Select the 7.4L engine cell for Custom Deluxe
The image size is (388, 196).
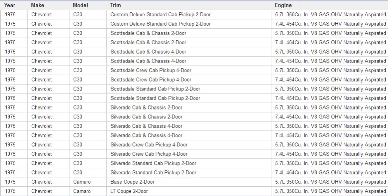pyautogui.click(x=330, y=24)
